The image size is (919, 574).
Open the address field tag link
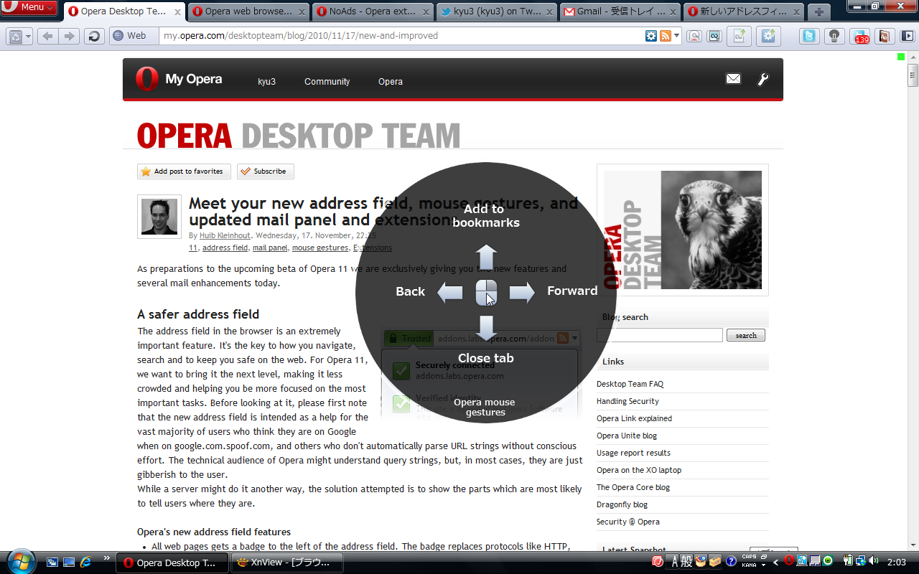225,248
